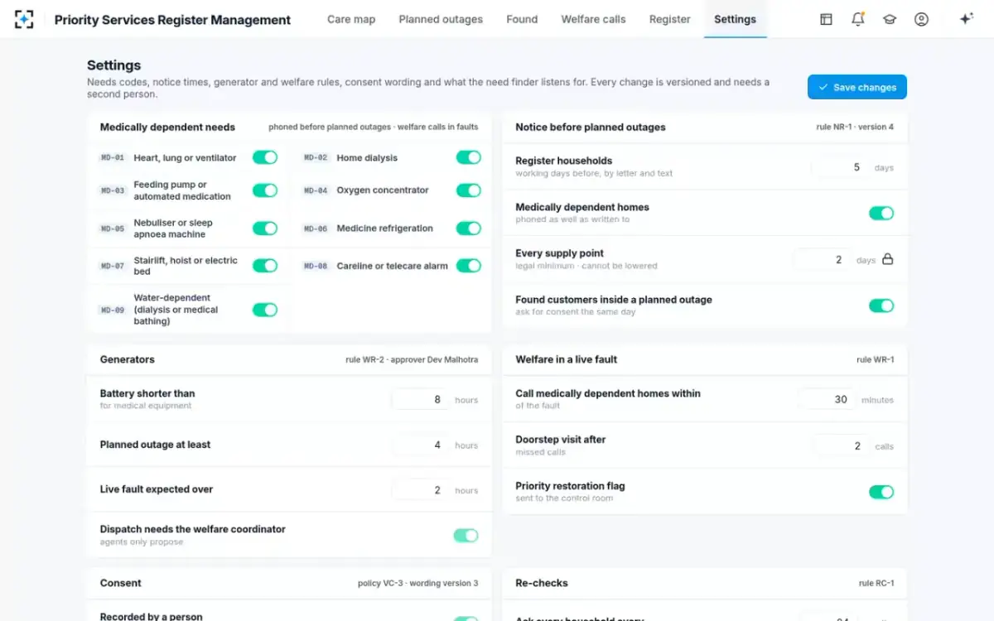Go to the Care map tab
Viewport: 994px width, 621px height.
click(x=351, y=19)
